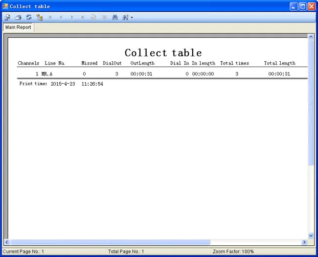318x257 pixels.
Task: Close the current report view
Action: click(104, 18)
